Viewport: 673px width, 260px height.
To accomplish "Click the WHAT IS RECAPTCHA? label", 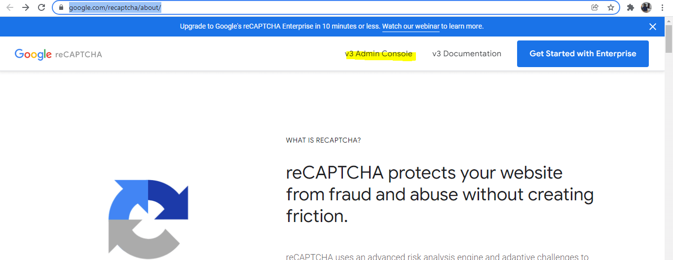I will (323, 141).
